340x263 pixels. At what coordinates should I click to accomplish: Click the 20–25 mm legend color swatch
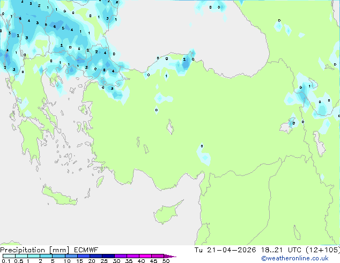click(96, 256)
